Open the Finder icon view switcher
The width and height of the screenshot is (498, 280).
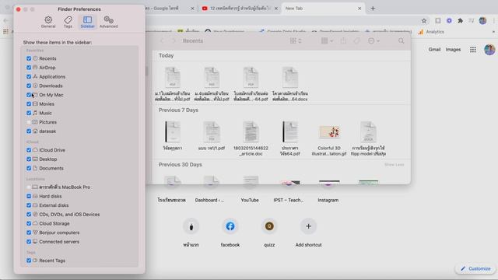point(296,40)
